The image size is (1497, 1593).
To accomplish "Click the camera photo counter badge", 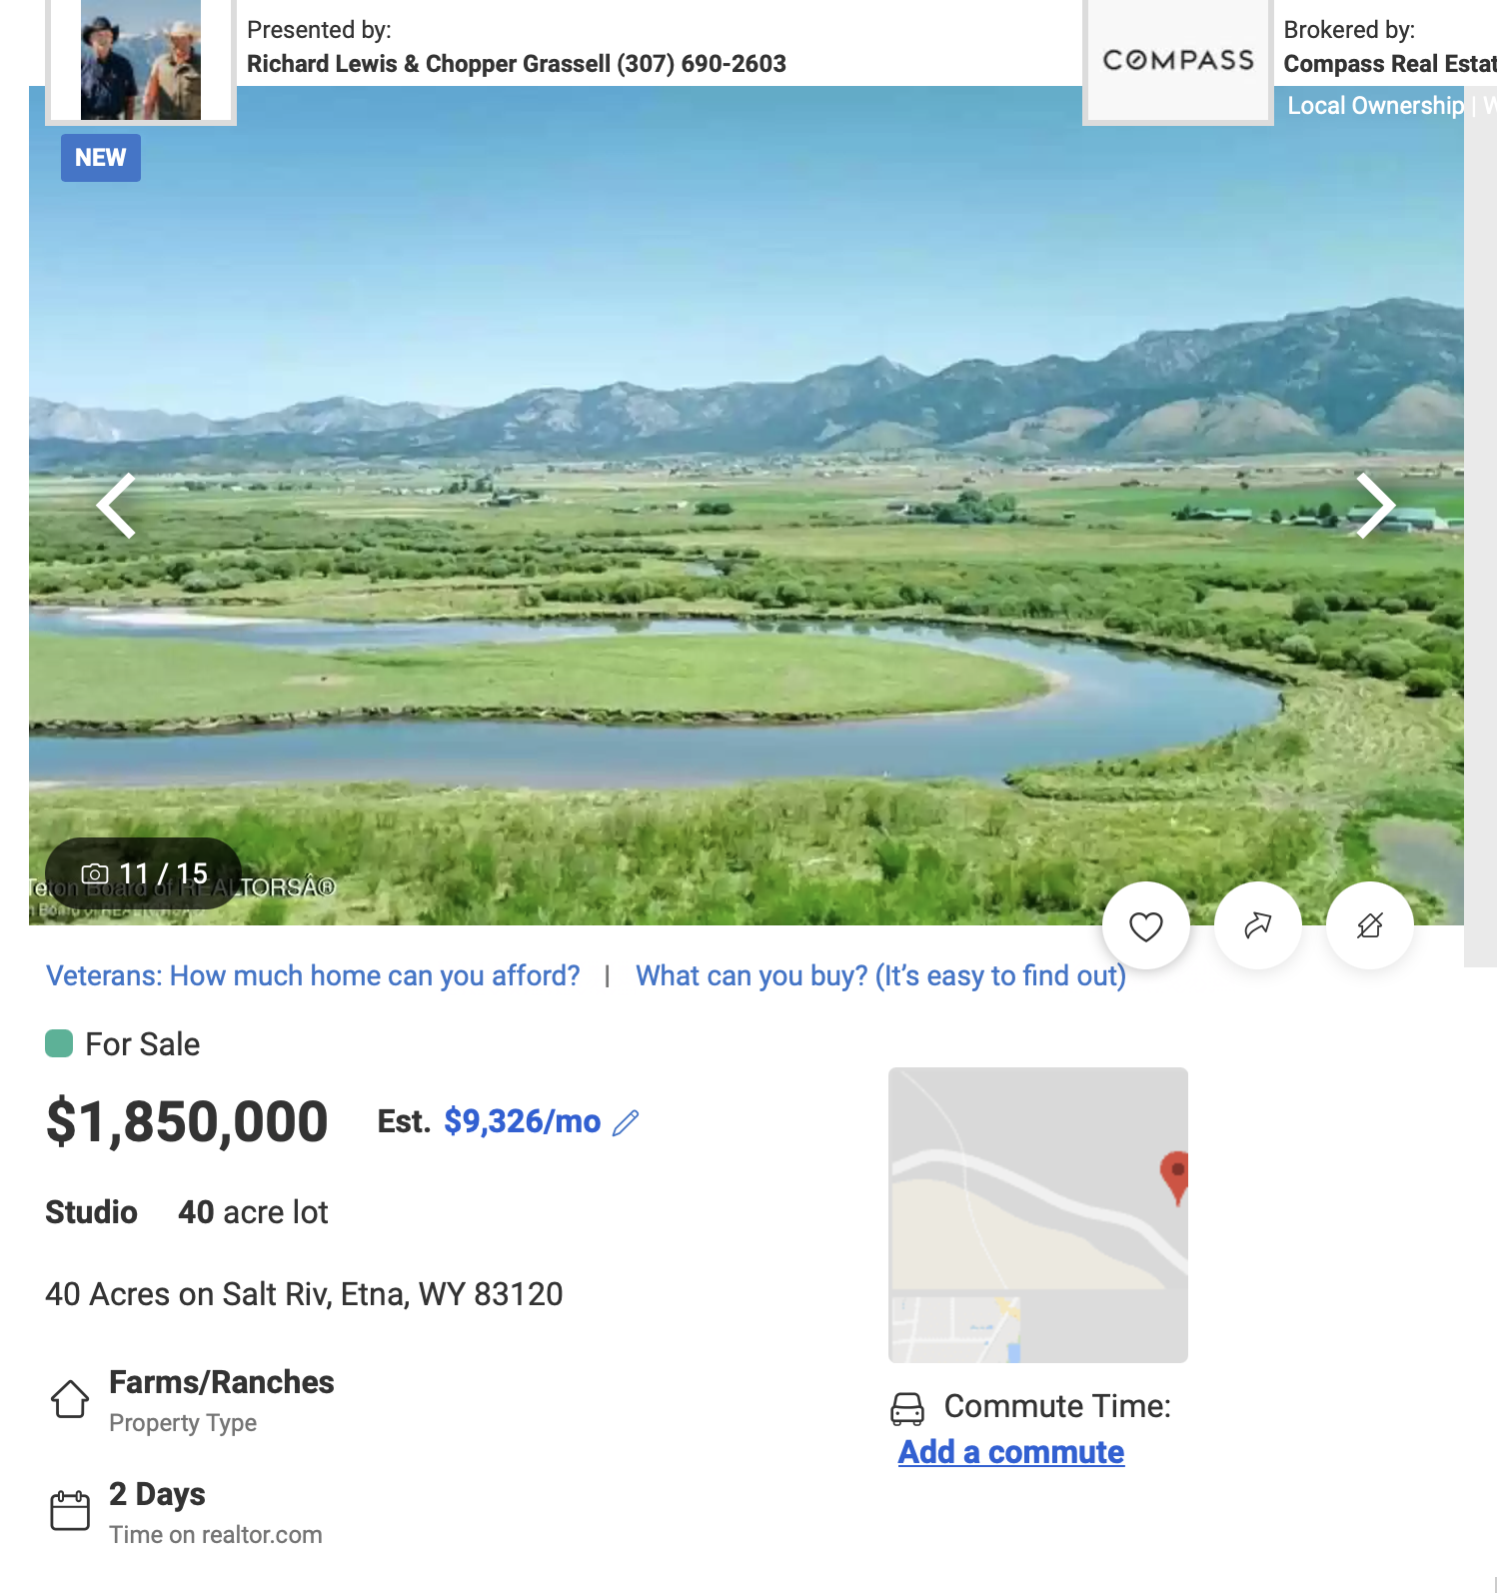I will point(144,873).
